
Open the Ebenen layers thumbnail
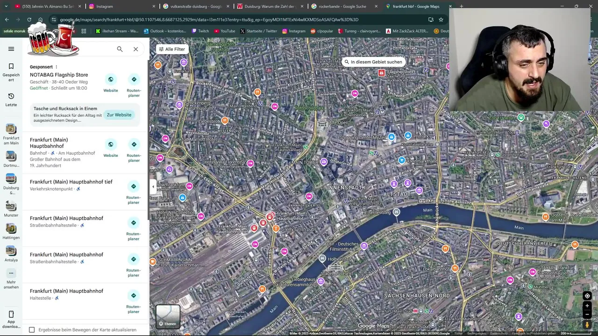168,316
